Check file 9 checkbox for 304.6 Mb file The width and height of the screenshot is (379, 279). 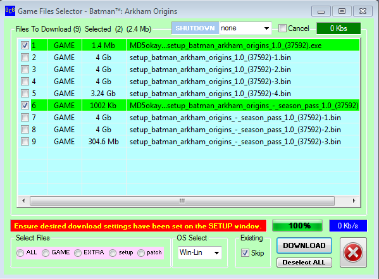(25, 142)
